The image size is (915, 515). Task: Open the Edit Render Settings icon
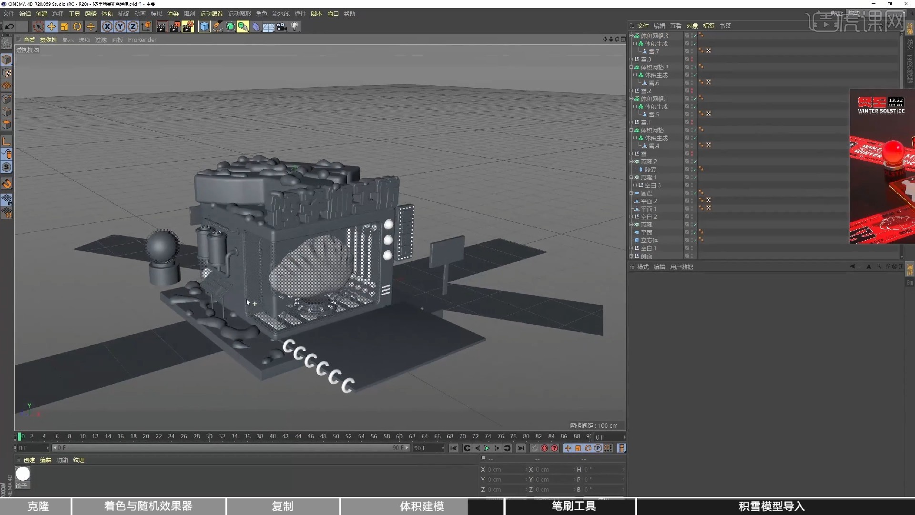[x=188, y=27]
